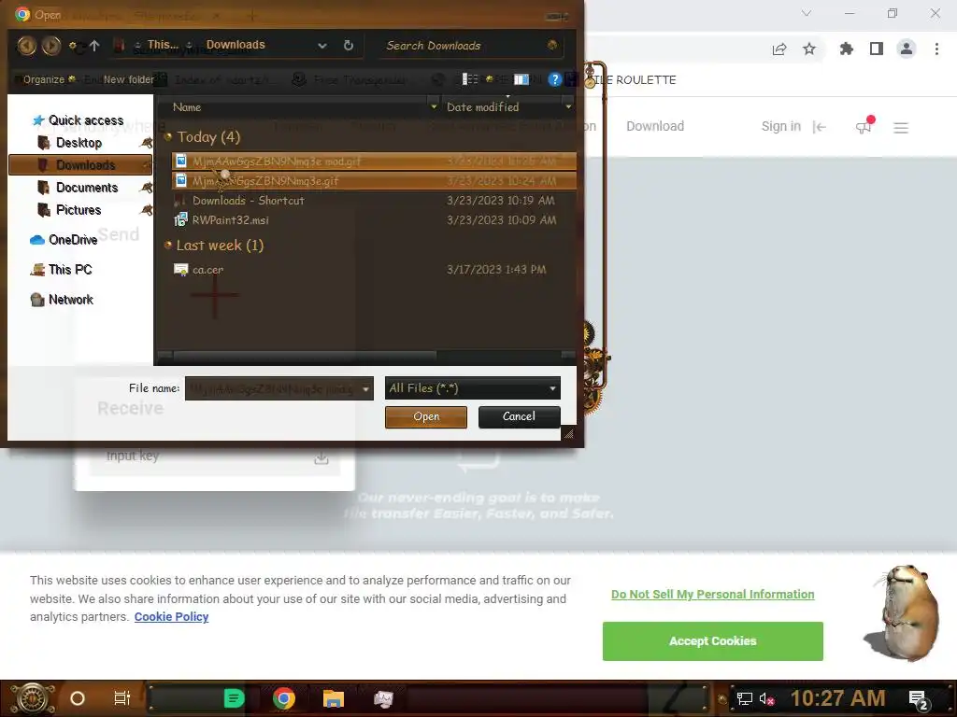Open Chrome Extensions puzzle icon

846,49
